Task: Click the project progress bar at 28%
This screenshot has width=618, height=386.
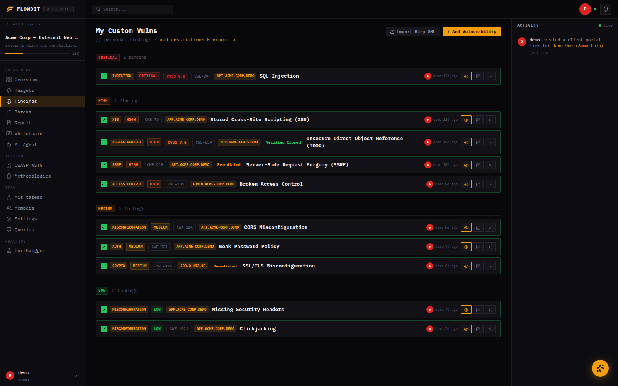Action: (37, 54)
